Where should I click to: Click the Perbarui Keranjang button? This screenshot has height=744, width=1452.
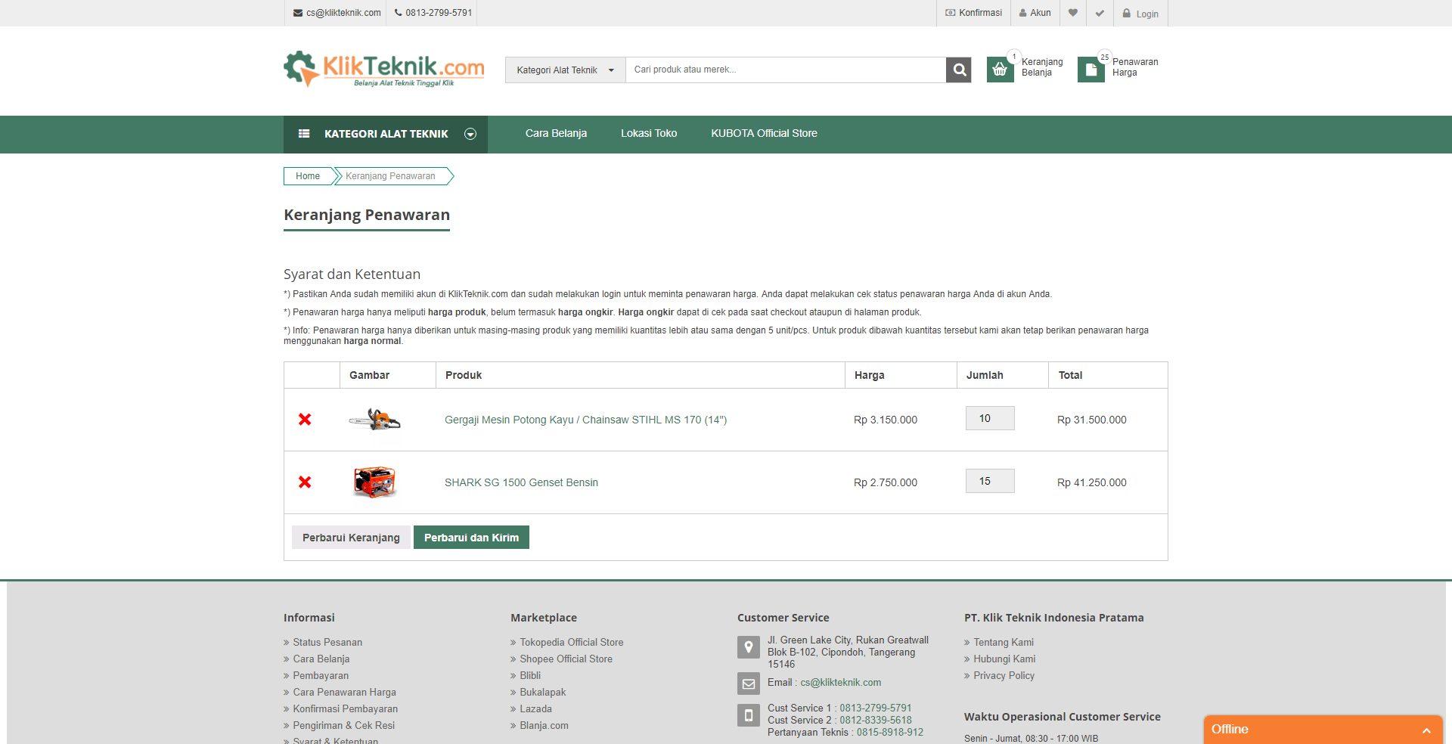[x=351, y=538]
